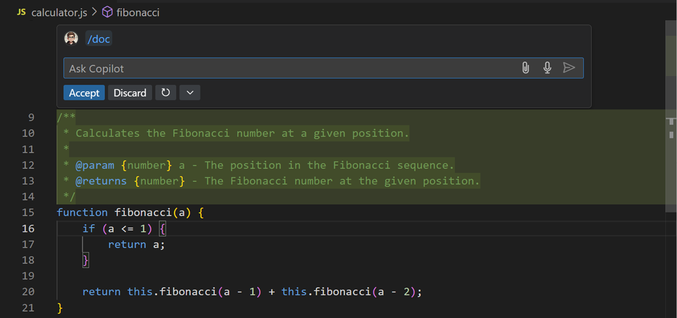Screen dimensions: 677x318
Task: Click the paperclip attach context icon
Action: (x=526, y=68)
